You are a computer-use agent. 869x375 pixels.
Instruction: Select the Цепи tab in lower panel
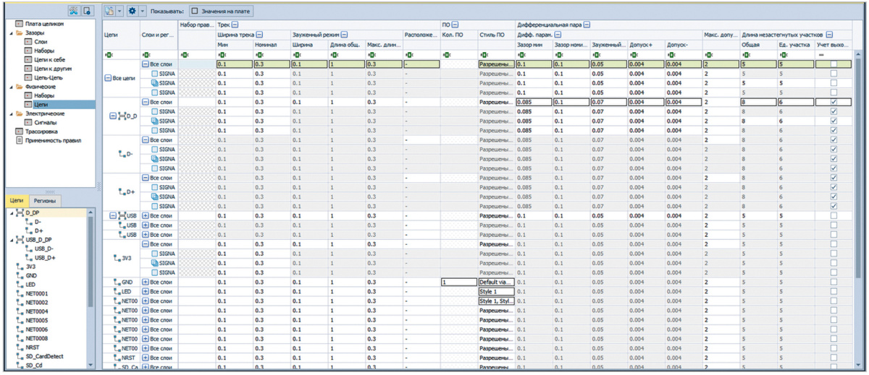(x=16, y=200)
